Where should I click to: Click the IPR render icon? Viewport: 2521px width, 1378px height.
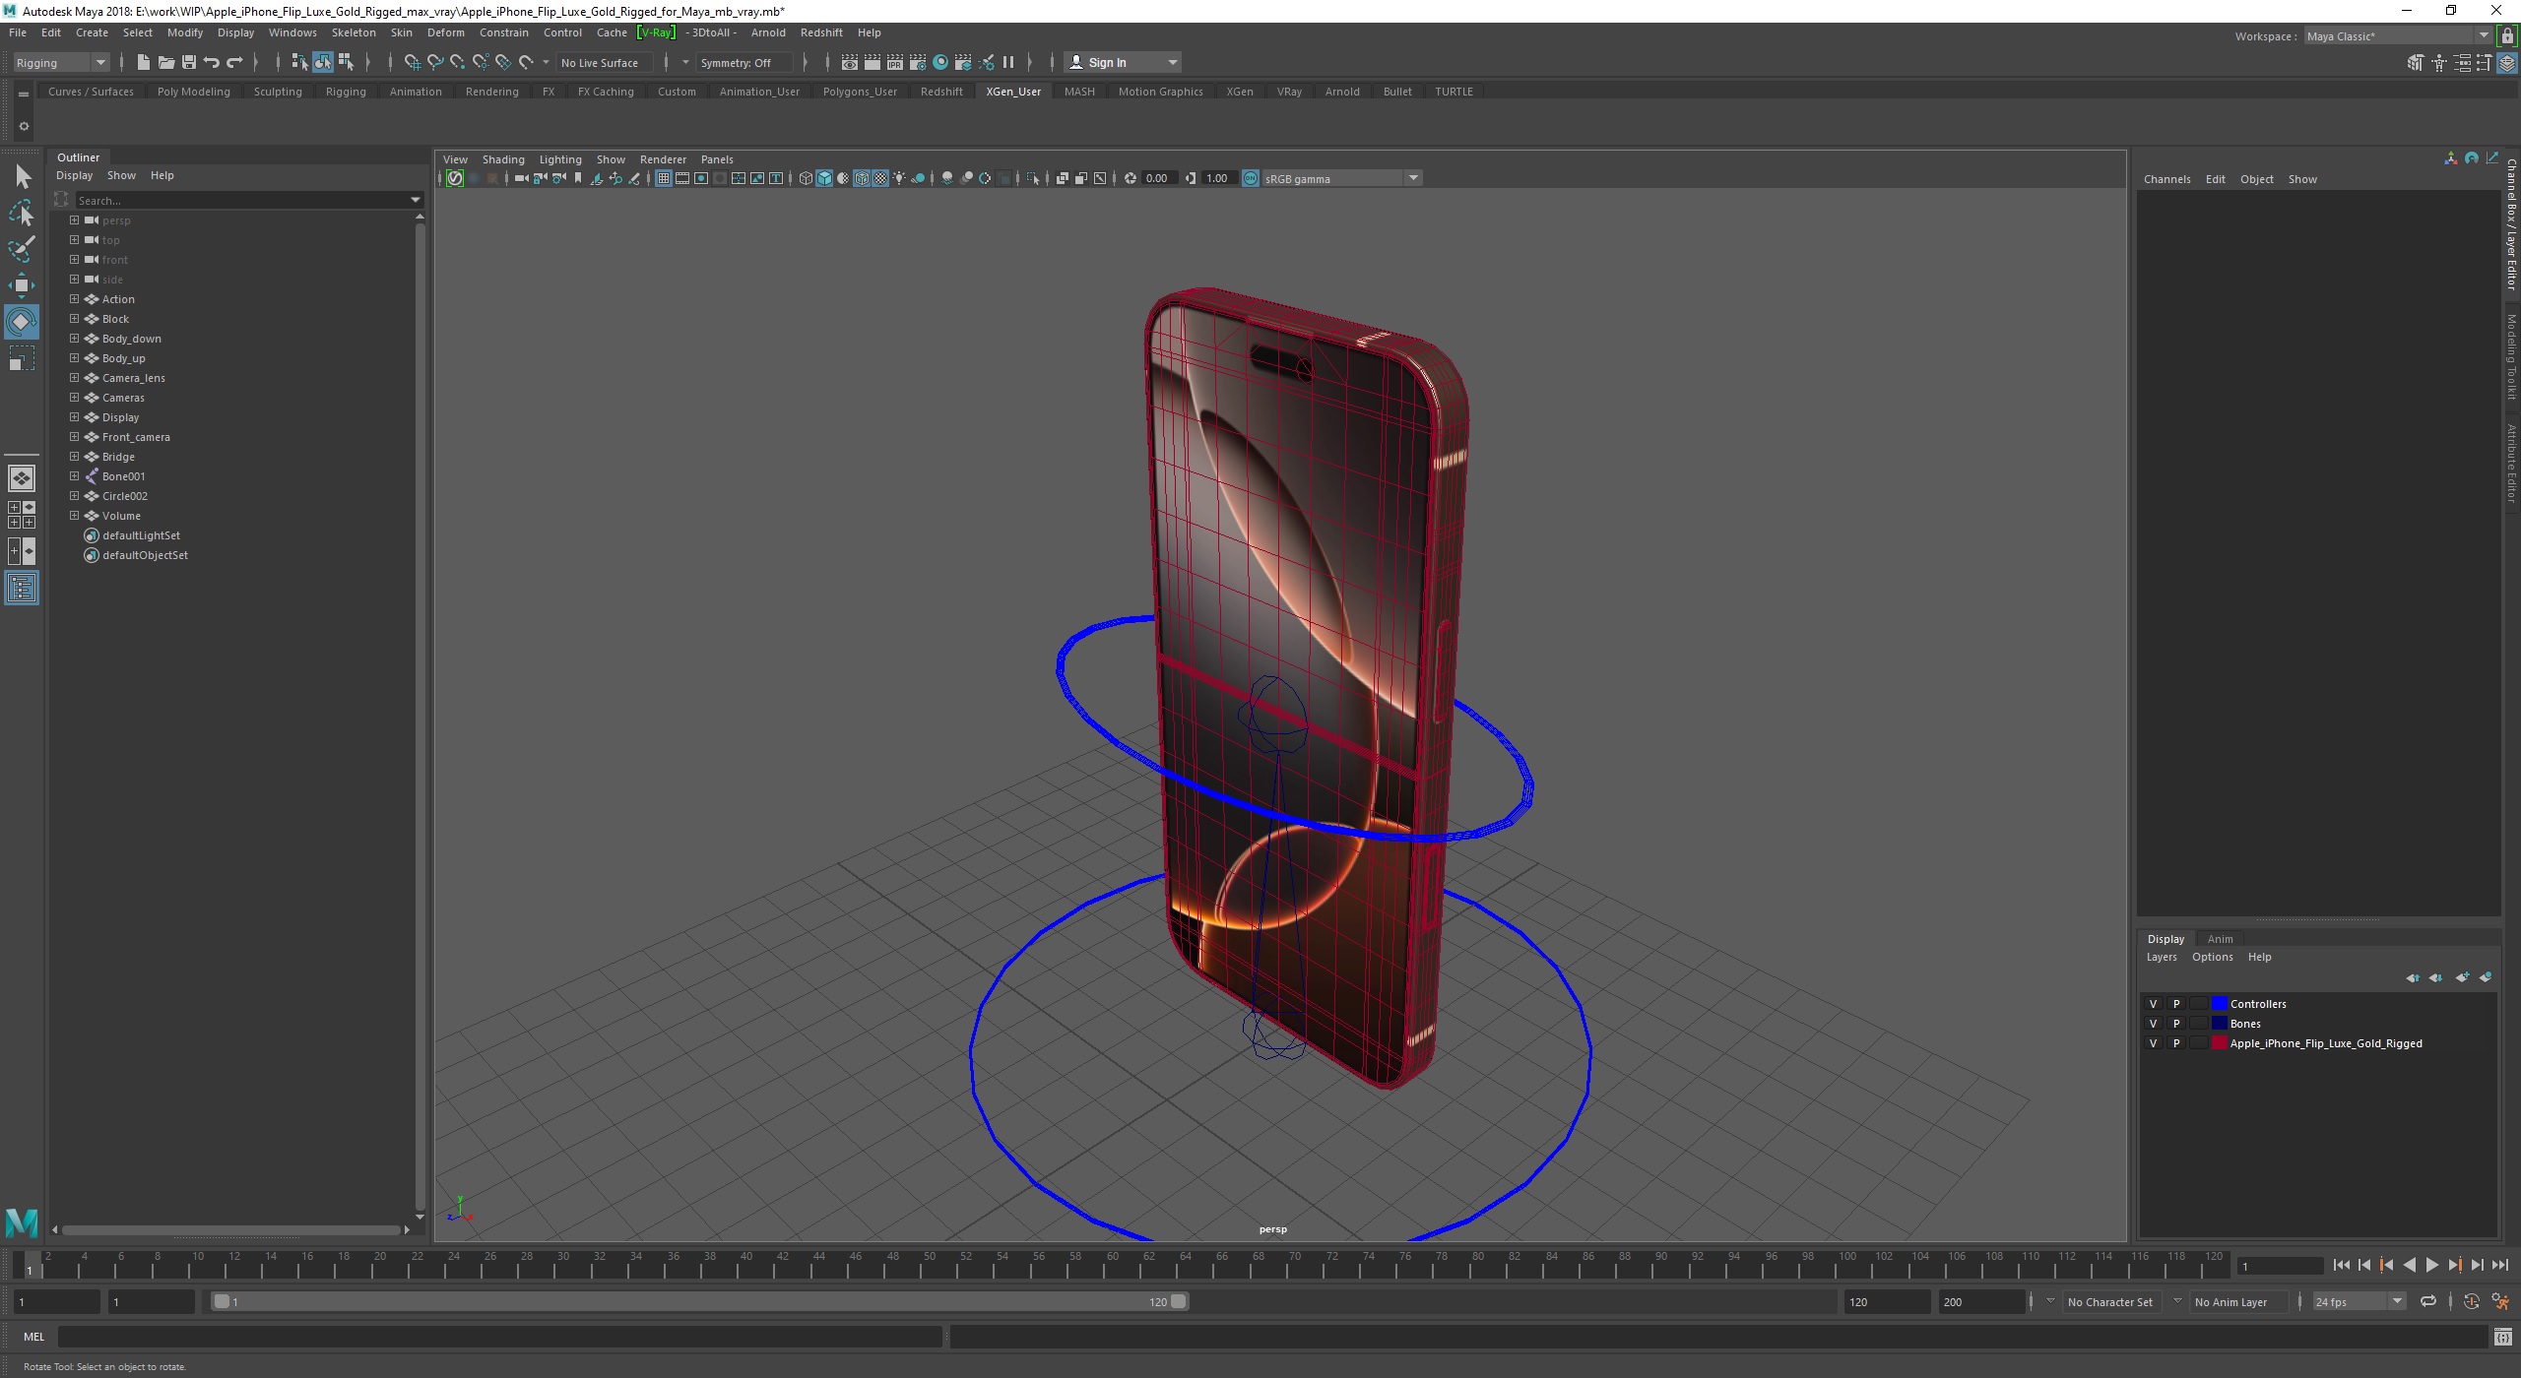tap(895, 63)
